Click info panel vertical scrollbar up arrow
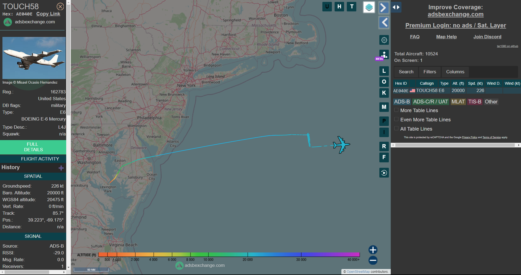Viewport: 521px width, 275px height. coord(68,2)
